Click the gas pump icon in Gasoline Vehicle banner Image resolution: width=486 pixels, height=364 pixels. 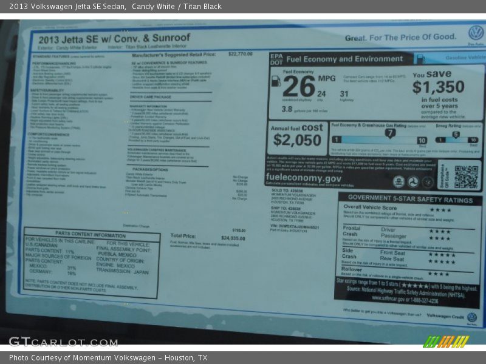[x=420, y=59]
